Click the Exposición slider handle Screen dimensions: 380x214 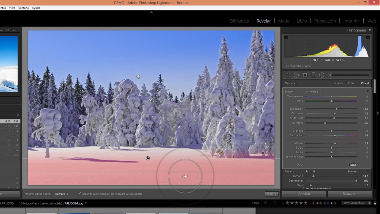pos(336,109)
